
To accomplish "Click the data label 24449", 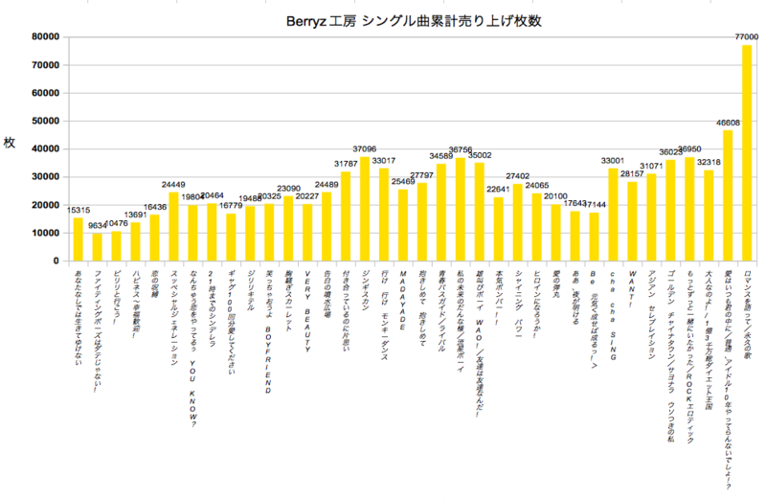I will tap(173, 185).
